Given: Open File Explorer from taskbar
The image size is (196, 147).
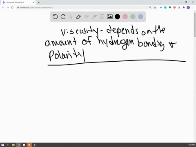Looking at the screenshot, I should (13, 145).
